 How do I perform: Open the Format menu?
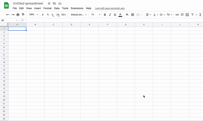(x=47, y=8)
